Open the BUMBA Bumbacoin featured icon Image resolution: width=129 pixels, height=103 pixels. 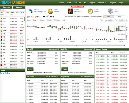tap(70, 11)
